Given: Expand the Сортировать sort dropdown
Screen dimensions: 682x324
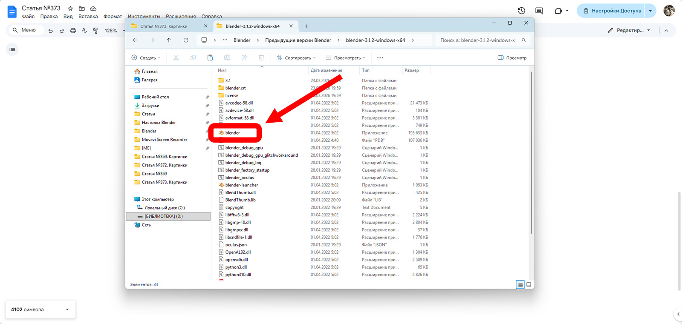Looking at the screenshot, I should [296, 58].
